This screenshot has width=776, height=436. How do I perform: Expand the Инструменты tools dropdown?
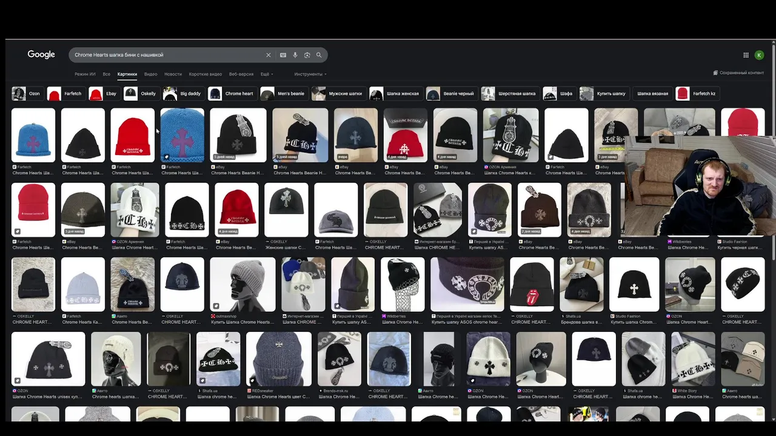click(x=310, y=74)
